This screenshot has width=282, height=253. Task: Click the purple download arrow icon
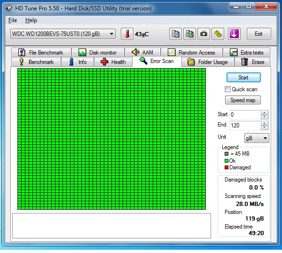(x=234, y=34)
